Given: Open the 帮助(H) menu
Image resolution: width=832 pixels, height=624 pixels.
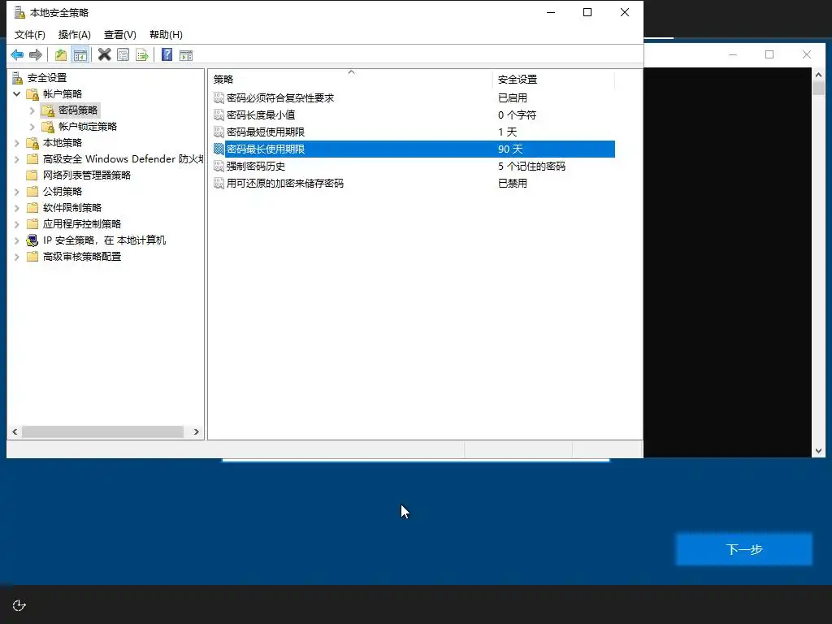Looking at the screenshot, I should coord(166,35).
